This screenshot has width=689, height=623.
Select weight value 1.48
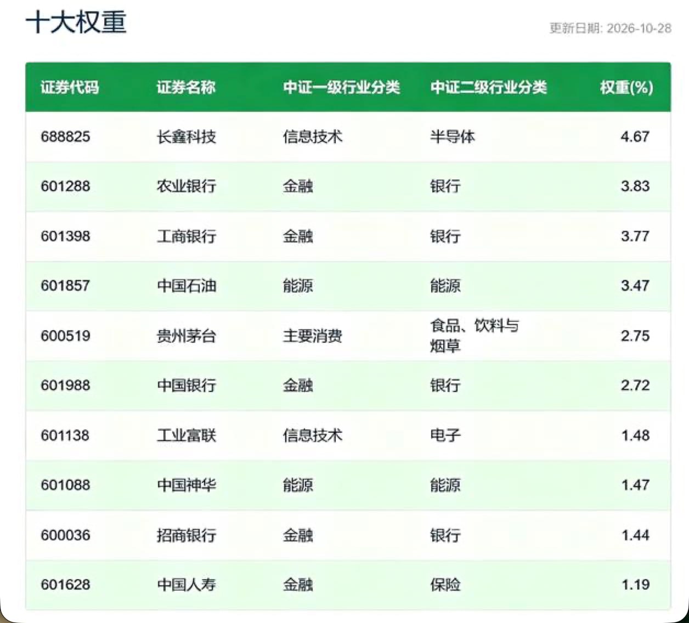(635, 435)
